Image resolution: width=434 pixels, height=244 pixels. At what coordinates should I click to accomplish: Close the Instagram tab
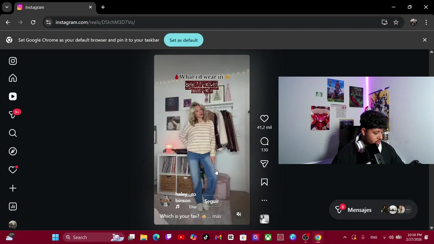click(91, 7)
